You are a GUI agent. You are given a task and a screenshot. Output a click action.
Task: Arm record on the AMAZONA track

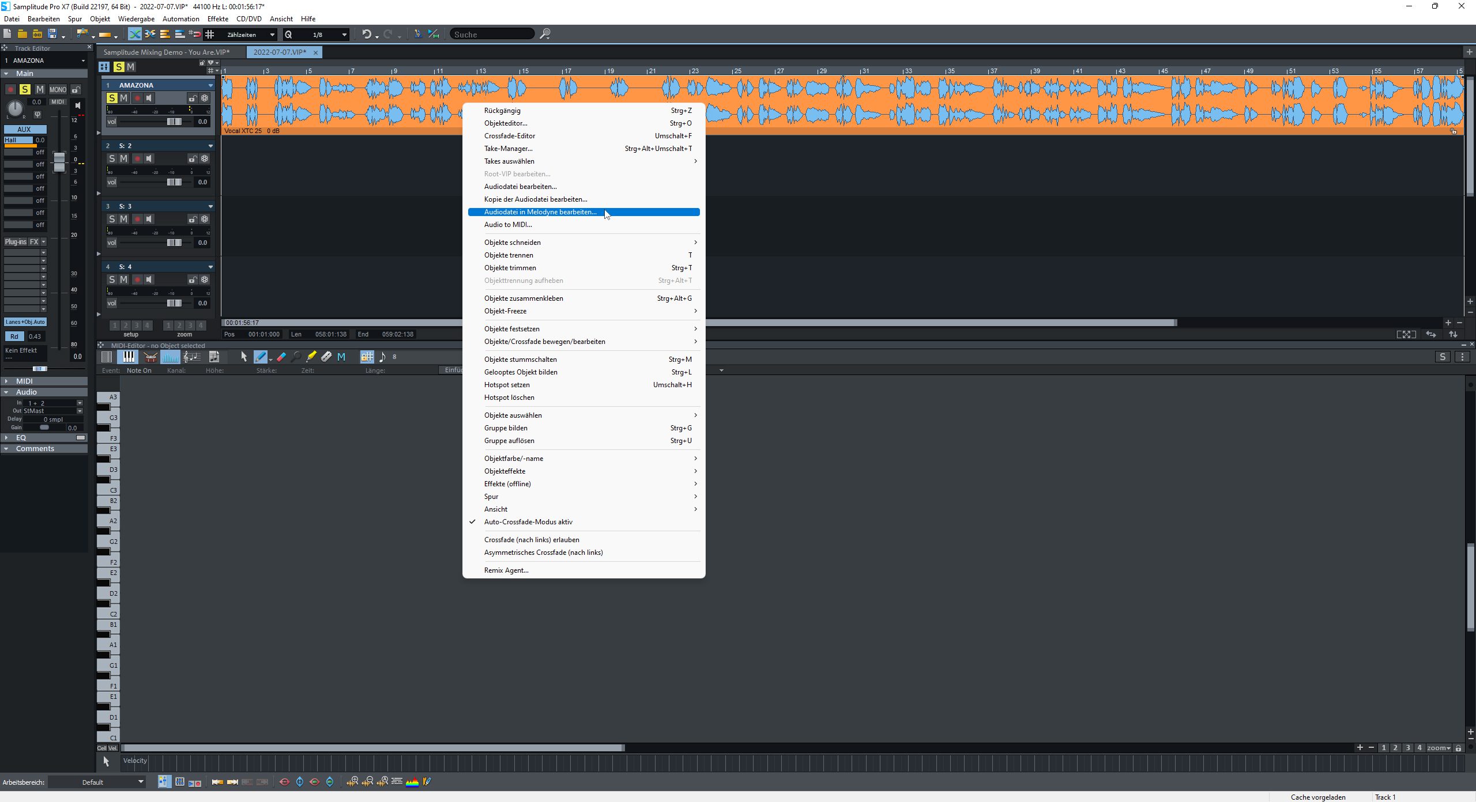137,98
